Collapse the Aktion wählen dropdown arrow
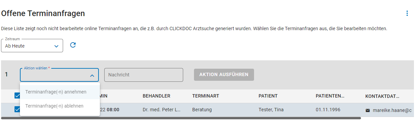 92,76
